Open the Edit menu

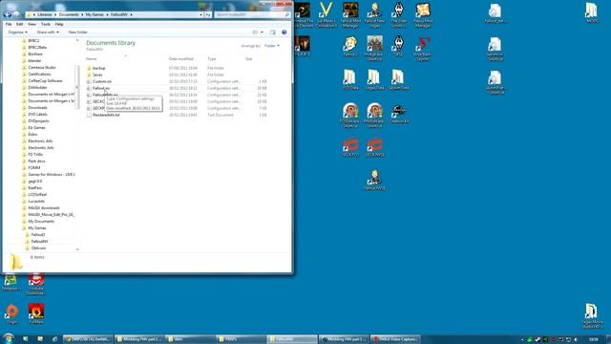pyautogui.click(x=19, y=24)
